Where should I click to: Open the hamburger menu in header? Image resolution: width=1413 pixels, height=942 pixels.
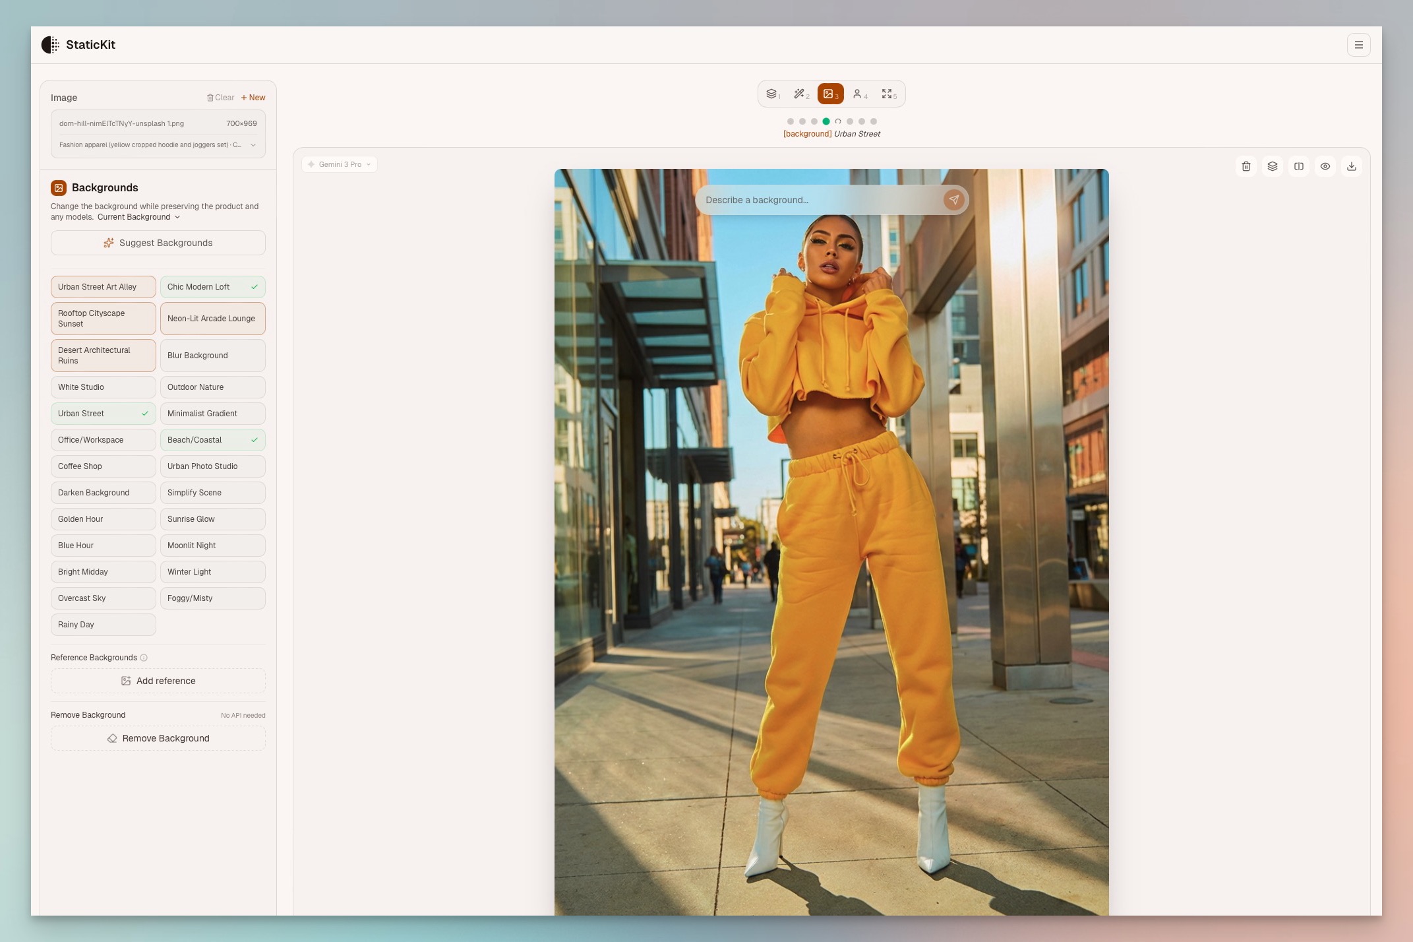pos(1358,45)
